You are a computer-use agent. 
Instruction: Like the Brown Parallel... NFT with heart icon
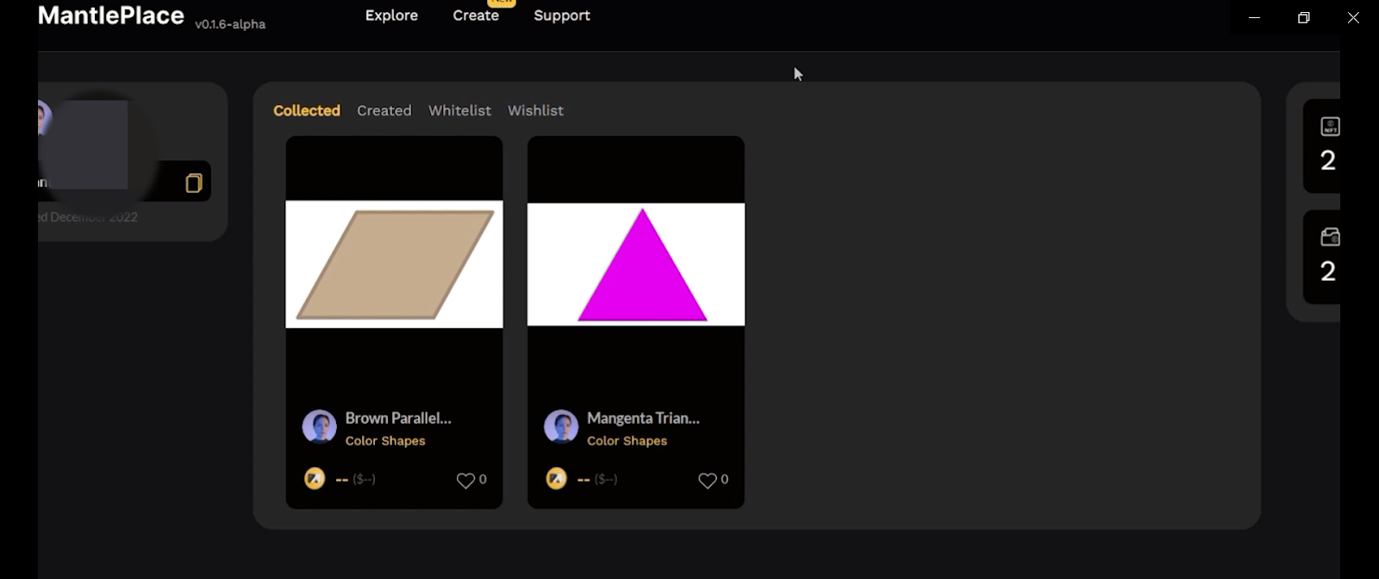click(x=465, y=480)
